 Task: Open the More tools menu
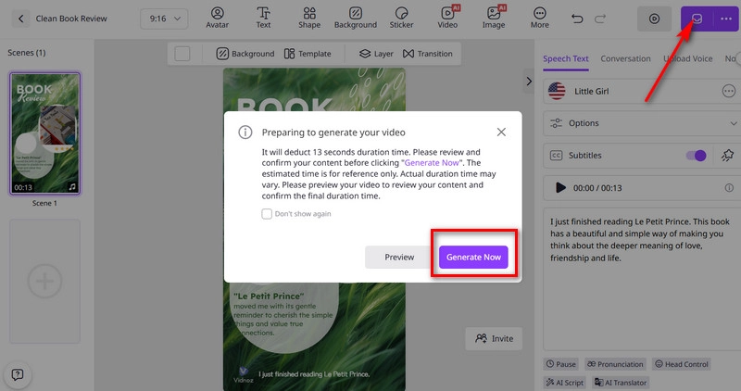tap(539, 18)
